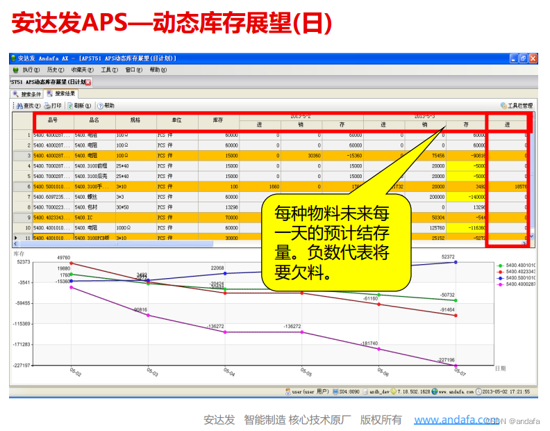This screenshot has width=550, height=431.
Task: Switch to the 搜索结果 tab
Action: coord(61,94)
